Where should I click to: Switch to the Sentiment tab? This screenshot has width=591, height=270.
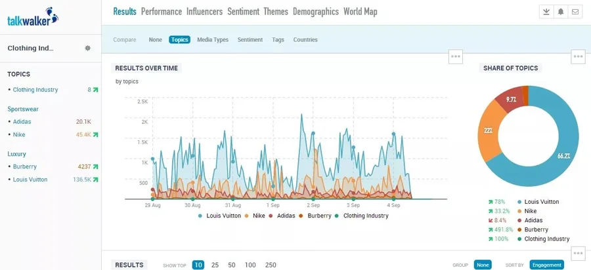[242, 12]
